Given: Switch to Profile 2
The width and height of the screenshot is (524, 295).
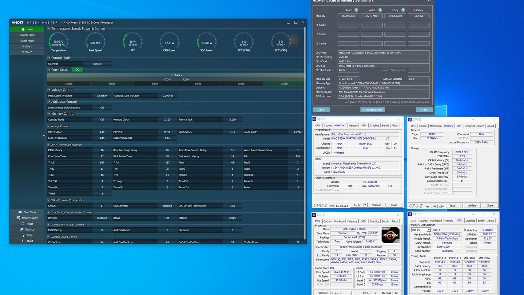Looking at the screenshot, I should (x=27, y=52).
